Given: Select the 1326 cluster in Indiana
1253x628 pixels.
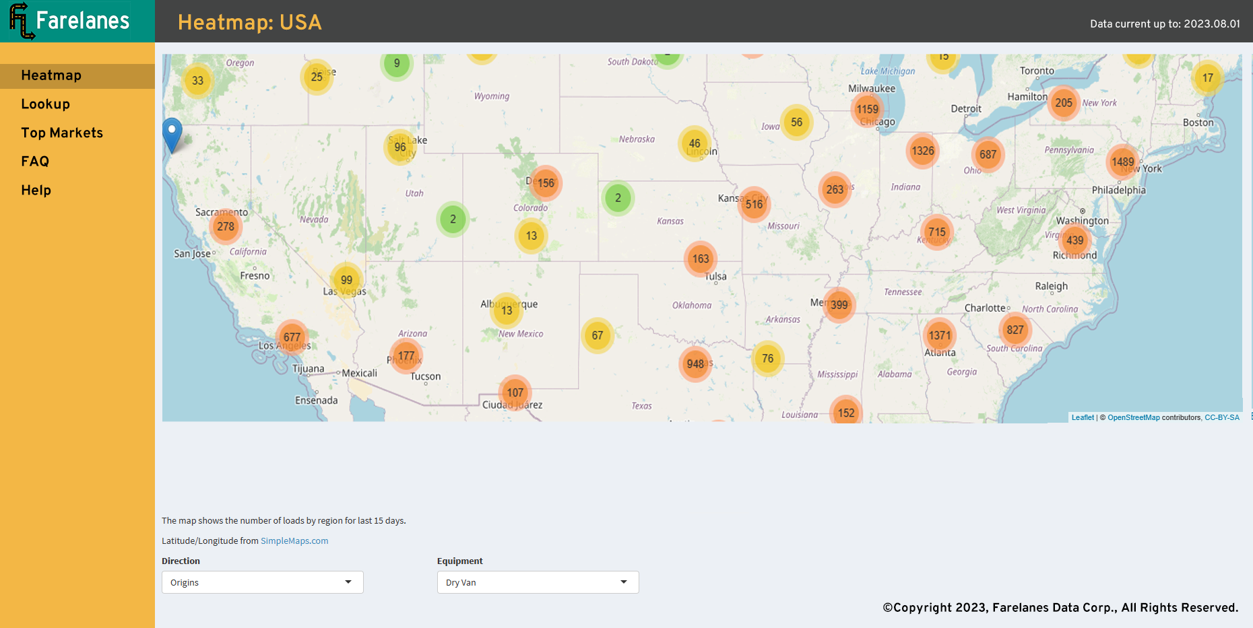Looking at the screenshot, I should pos(923,151).
